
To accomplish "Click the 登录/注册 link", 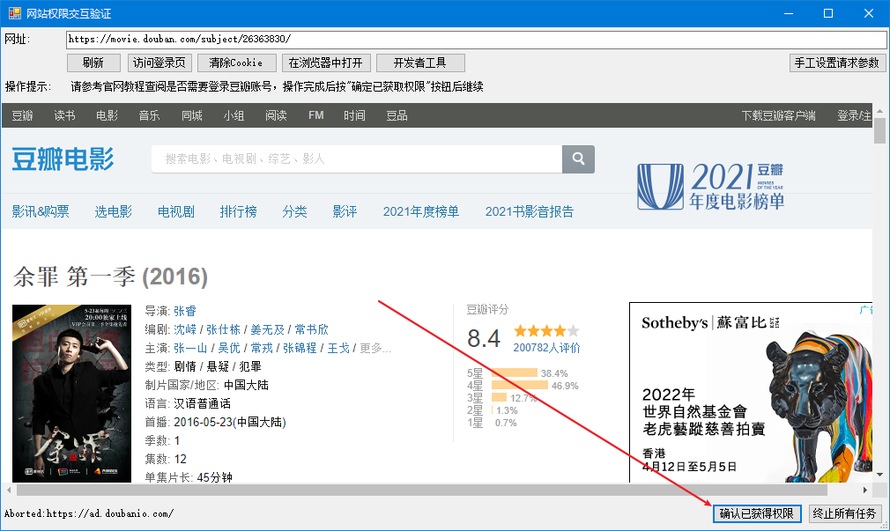I will 854,115.
